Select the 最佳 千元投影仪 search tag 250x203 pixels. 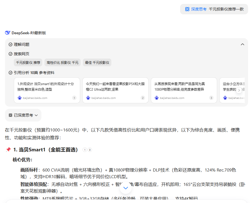tap(97, 62)
